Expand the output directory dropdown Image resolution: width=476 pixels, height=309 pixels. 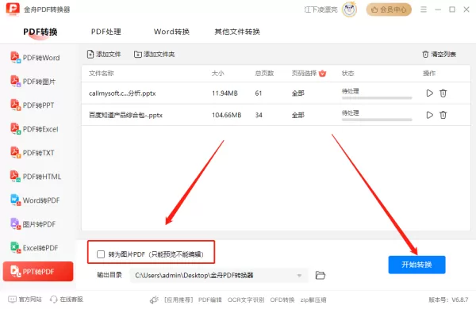coord(299,276)
